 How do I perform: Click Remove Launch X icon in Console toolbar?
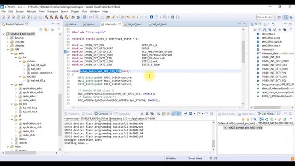pyautogui.click(x=147, y=114)
